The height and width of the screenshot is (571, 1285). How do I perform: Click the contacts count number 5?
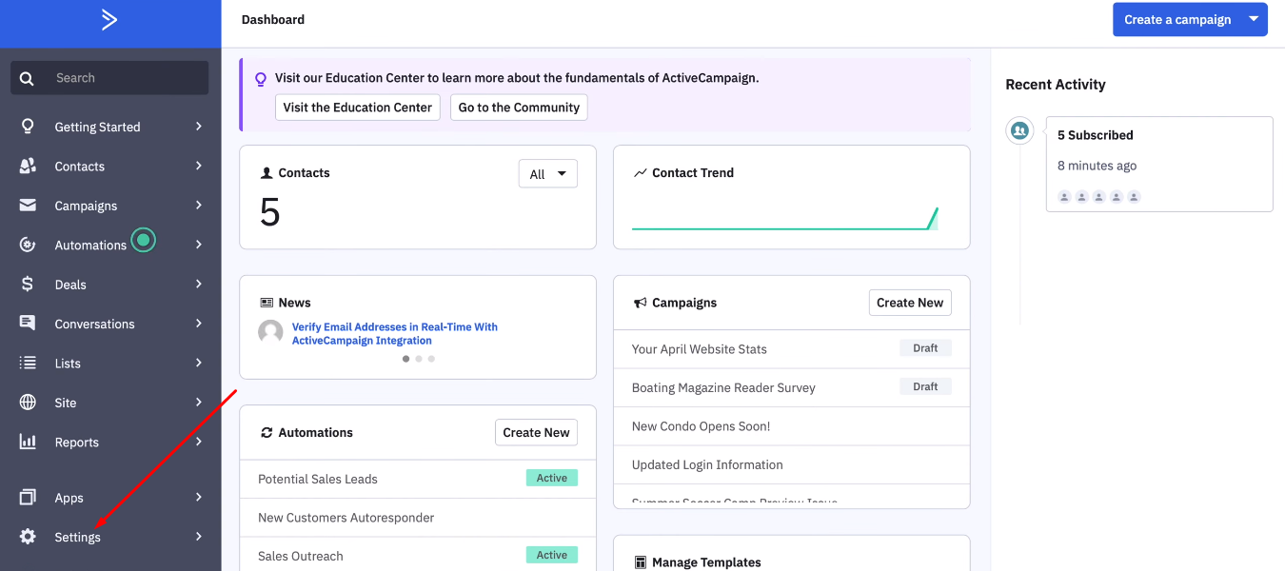point(270,212)
